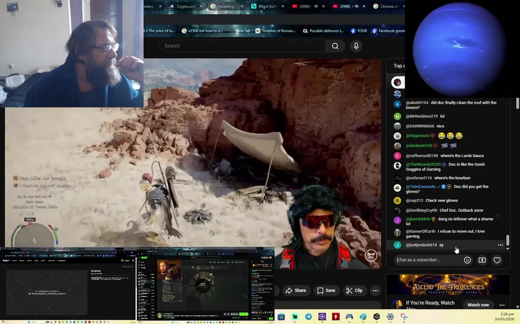This screenshot has height=324, width=520.
Task: Open the Ascend The Frequencies ad banner
Action: click(x=448, y=284)
